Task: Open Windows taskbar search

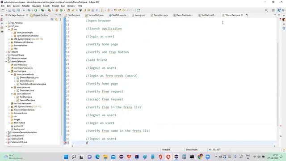Action: [x=74, y=157]
